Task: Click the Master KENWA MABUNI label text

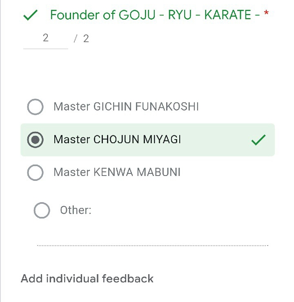Action: (x=117, y=173)
